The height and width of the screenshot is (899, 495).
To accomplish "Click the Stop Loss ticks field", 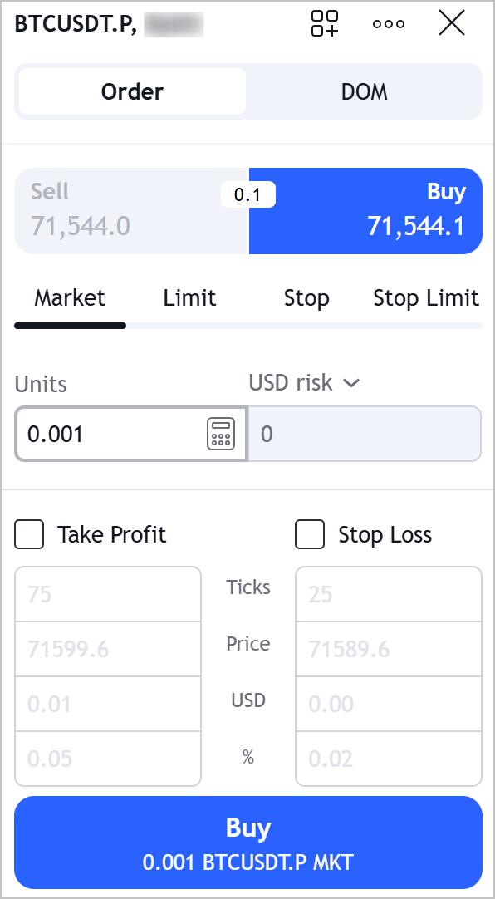I will pos(389,594).
